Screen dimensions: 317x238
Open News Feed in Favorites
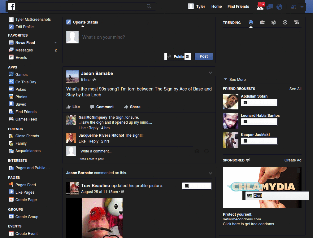[25, 43]
